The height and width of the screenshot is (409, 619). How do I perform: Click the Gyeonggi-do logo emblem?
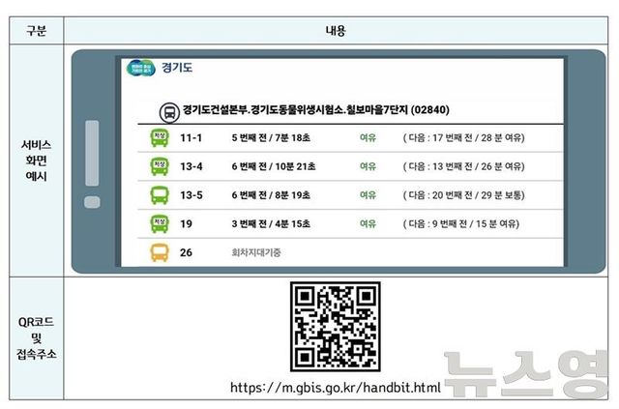click(x=141, y=69)
